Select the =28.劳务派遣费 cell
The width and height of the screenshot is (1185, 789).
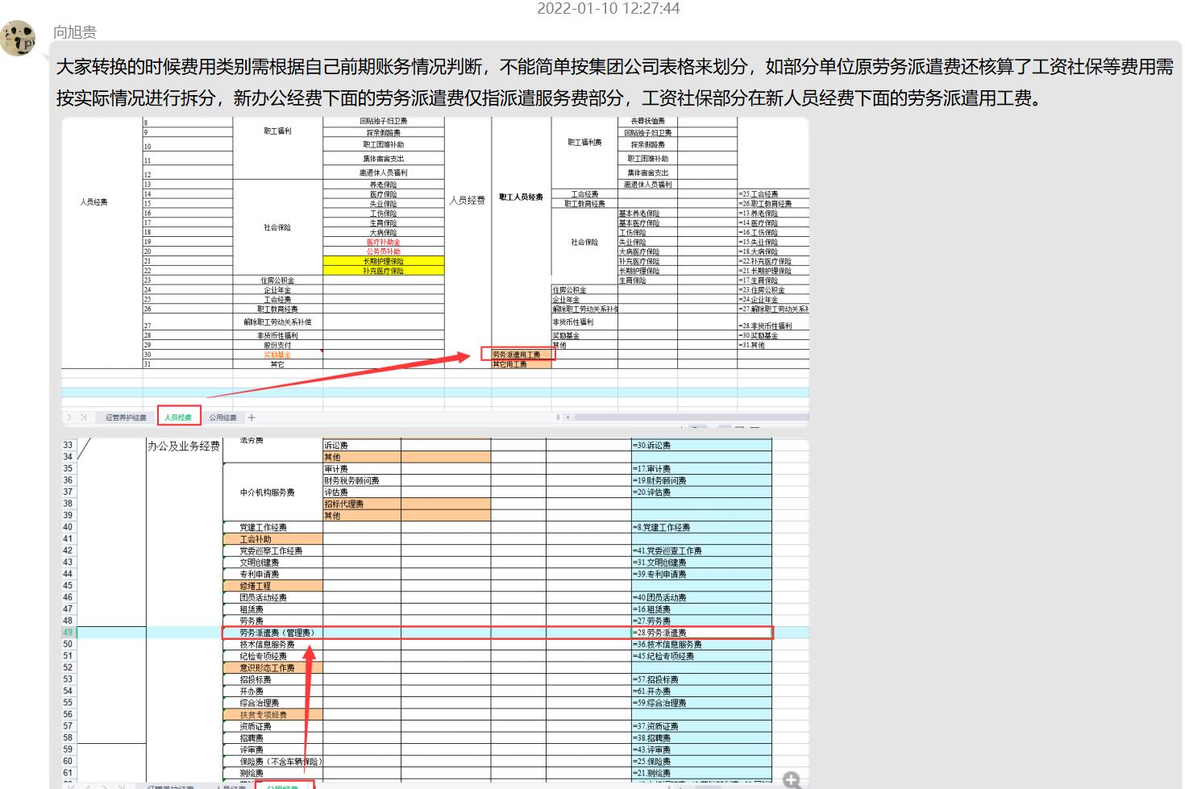click(701, 633)
